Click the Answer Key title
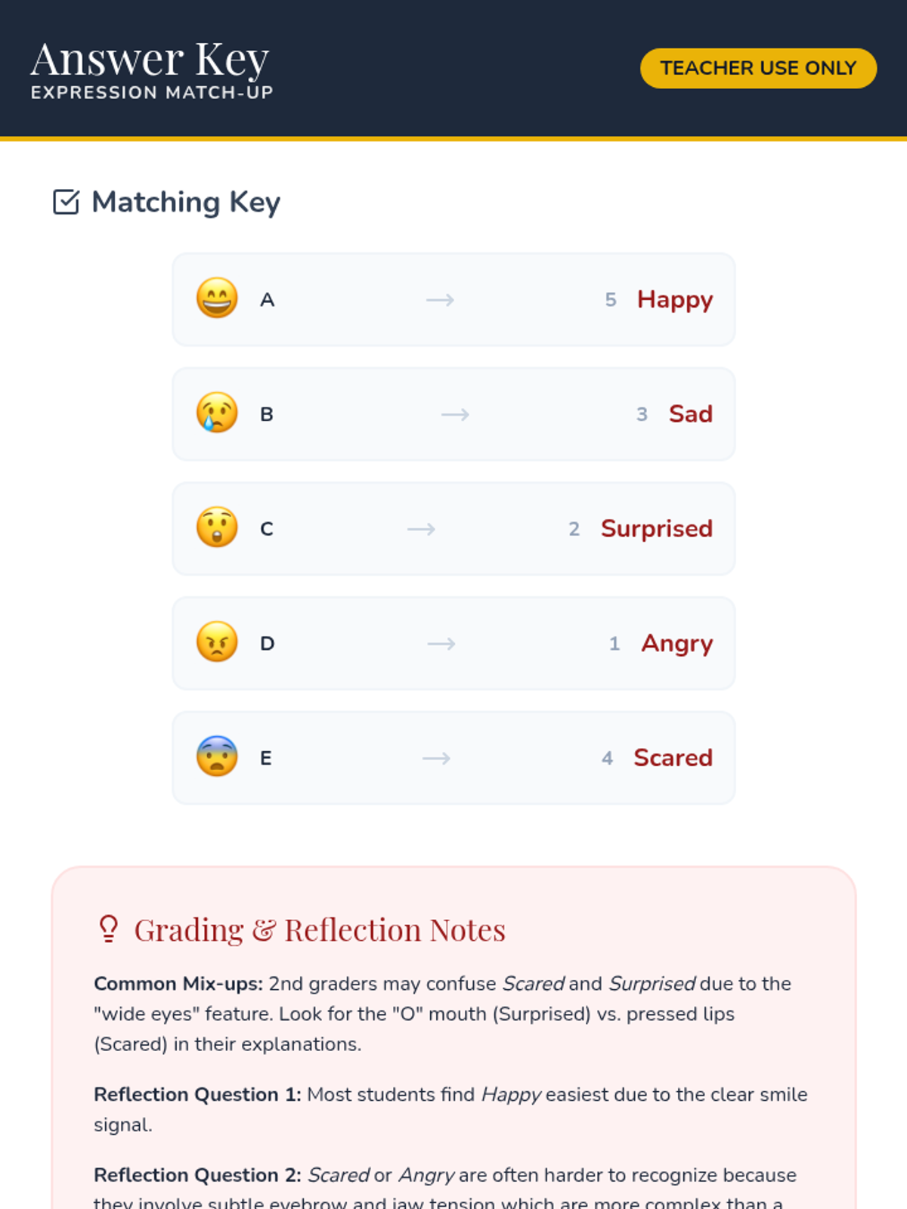The width and height of the screenshot is (907, 1209). (x=150, y=60)
